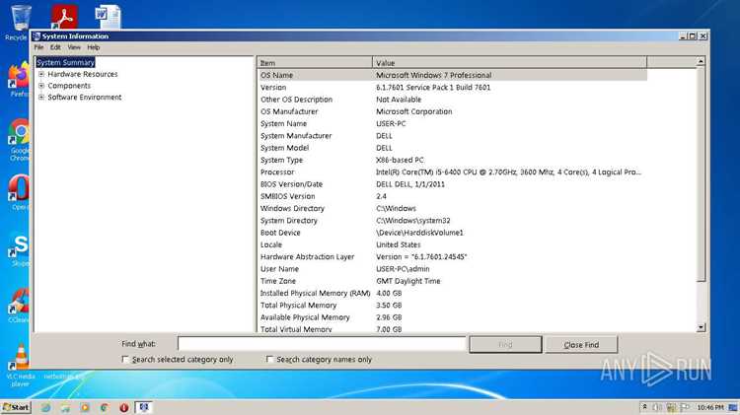Click the Show Desktop button
This screenshot has width=740, height=415.
[x=733, y=407]
